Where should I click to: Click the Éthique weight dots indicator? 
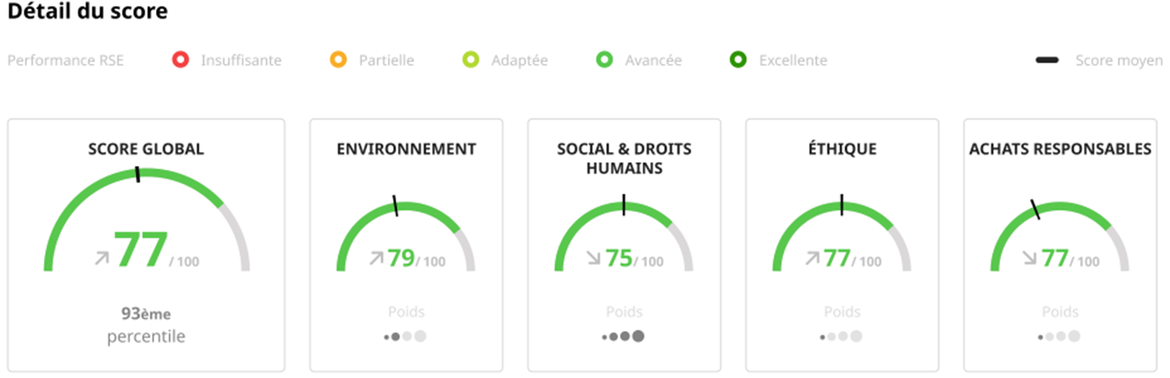[841, 336]
